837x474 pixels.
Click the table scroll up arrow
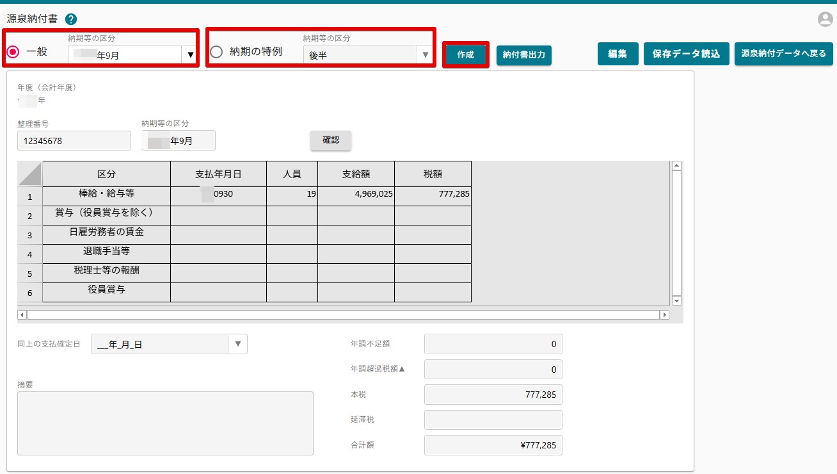677,166
